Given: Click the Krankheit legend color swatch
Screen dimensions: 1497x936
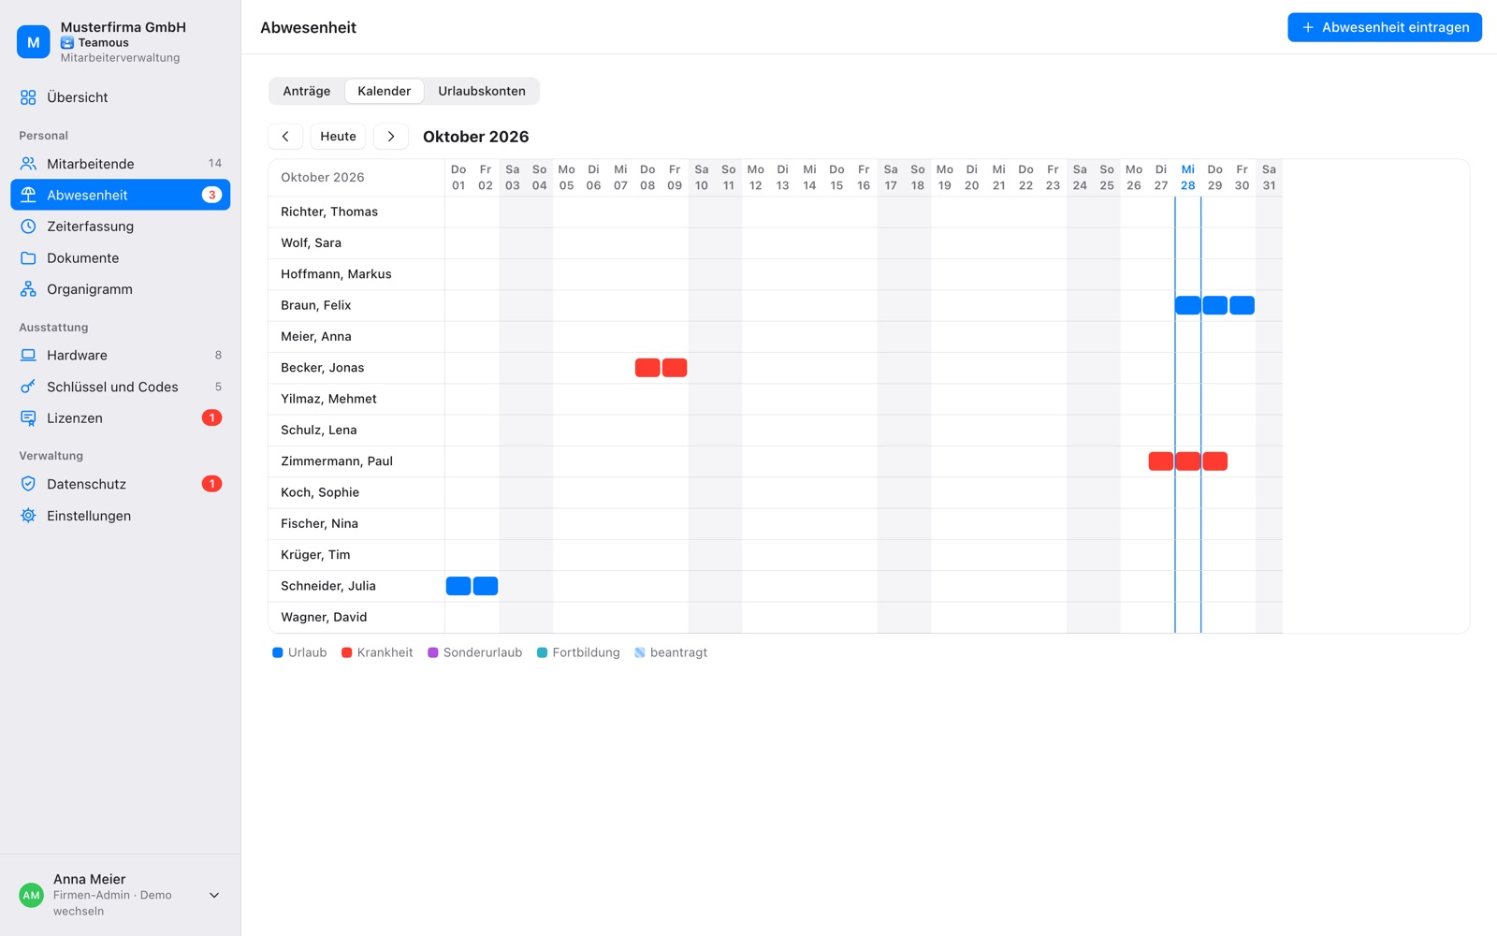Looking at the screenshot, I should coord(346,652).
